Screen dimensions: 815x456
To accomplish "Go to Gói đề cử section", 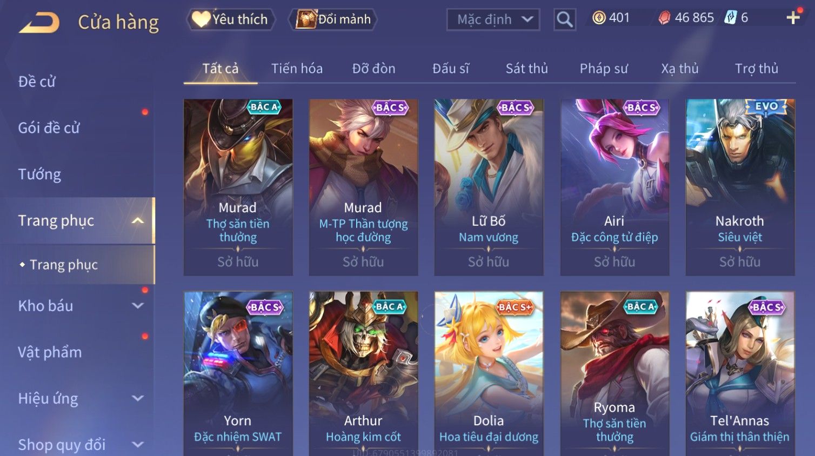I will click(49, 128).
